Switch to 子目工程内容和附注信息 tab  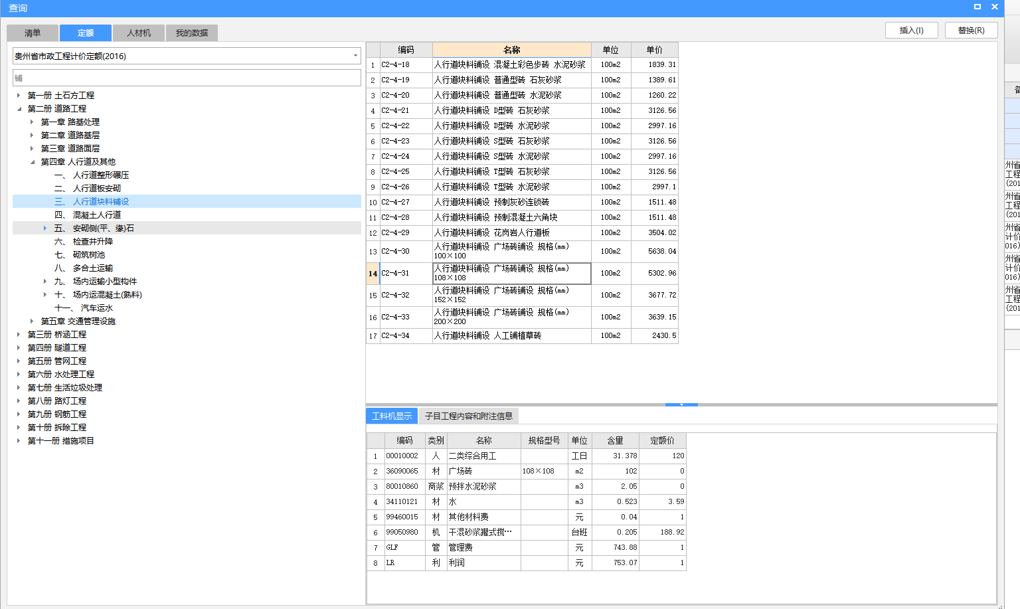(x=469, y=416)
